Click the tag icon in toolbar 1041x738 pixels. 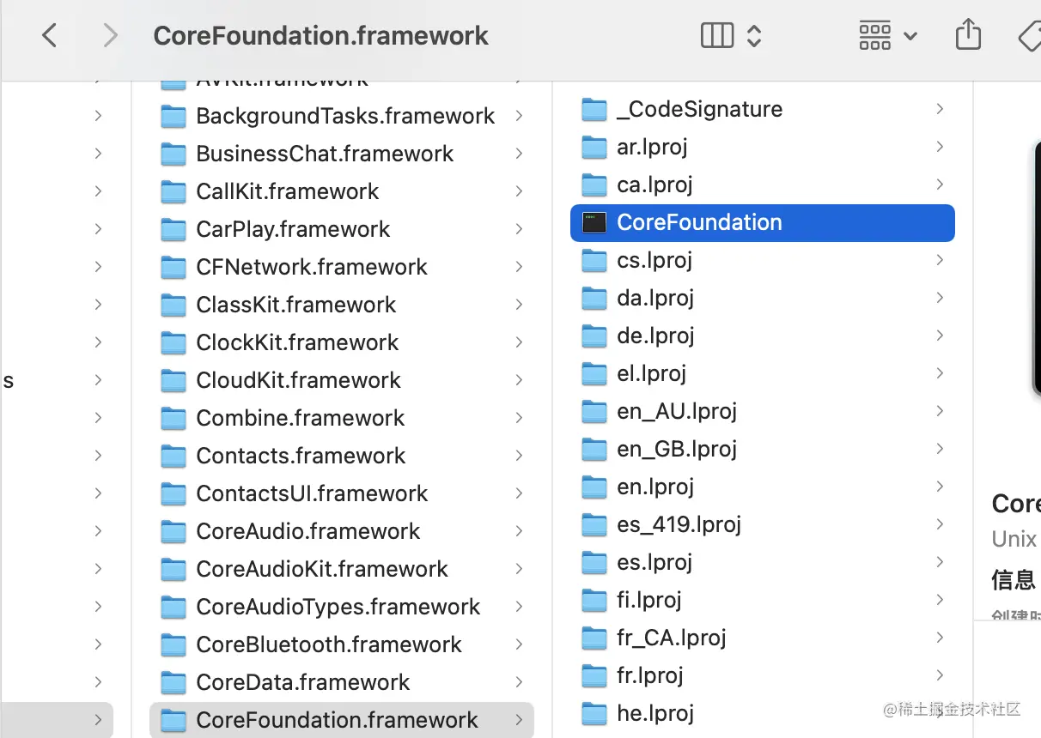[1029, 35]
